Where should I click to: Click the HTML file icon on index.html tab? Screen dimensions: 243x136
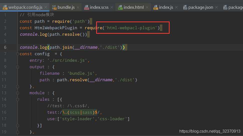[x=120, y=7]
